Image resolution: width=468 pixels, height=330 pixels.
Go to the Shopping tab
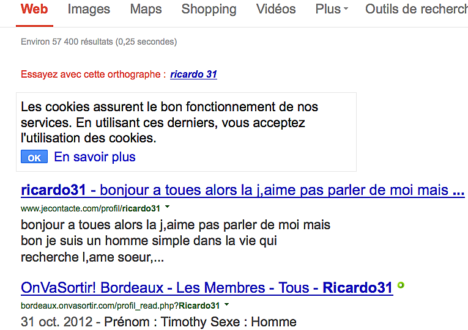tap(209, 9)
